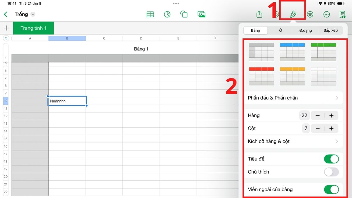Switch to the Ô tab

[280, 31]
